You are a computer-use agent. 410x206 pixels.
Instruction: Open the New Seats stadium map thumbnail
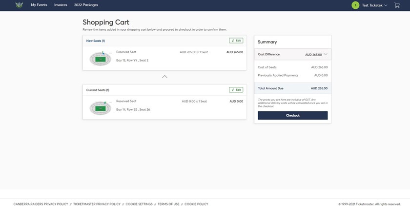(x=101, y=58)
